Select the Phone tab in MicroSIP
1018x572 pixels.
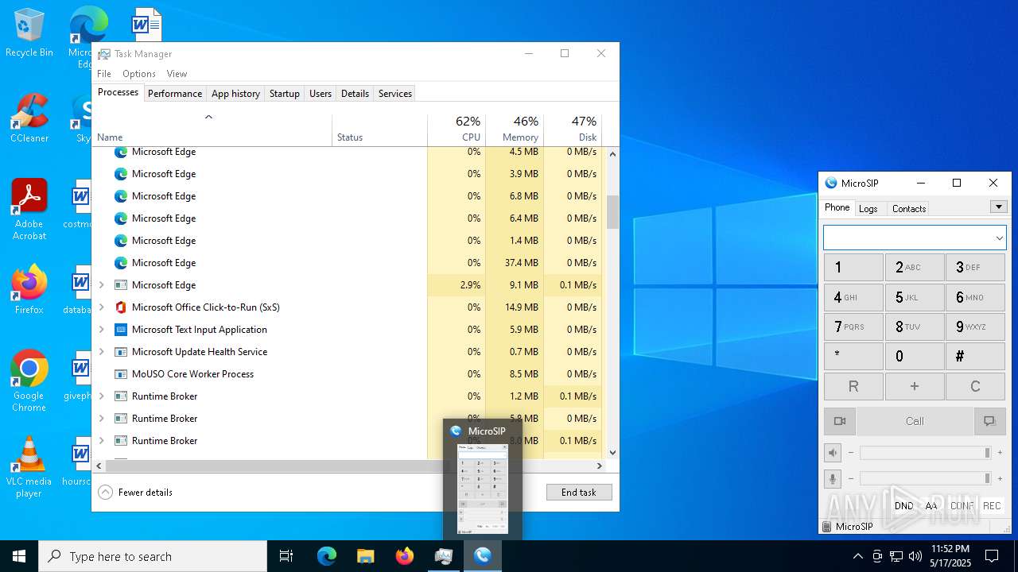[x=837, y=207]
